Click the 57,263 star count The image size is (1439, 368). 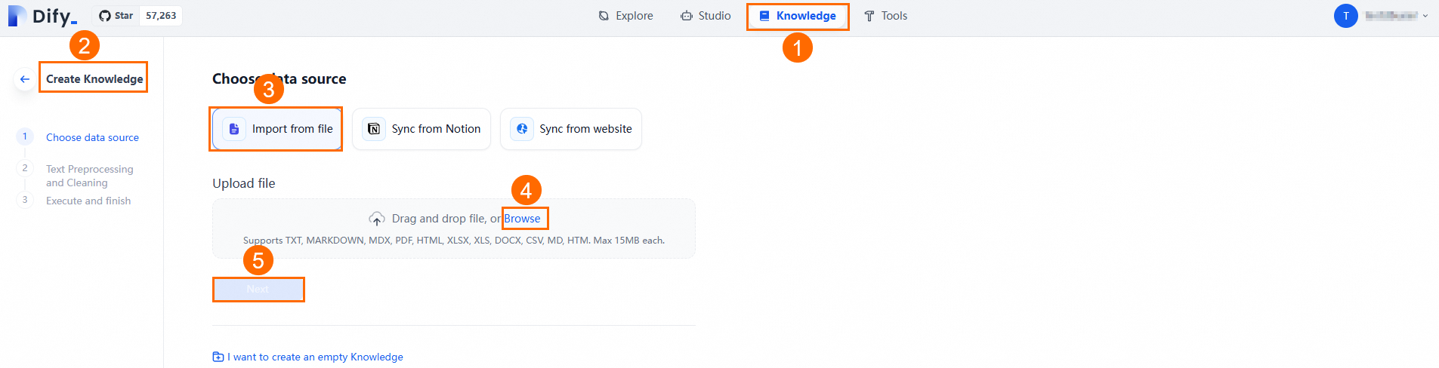(161, 16)
